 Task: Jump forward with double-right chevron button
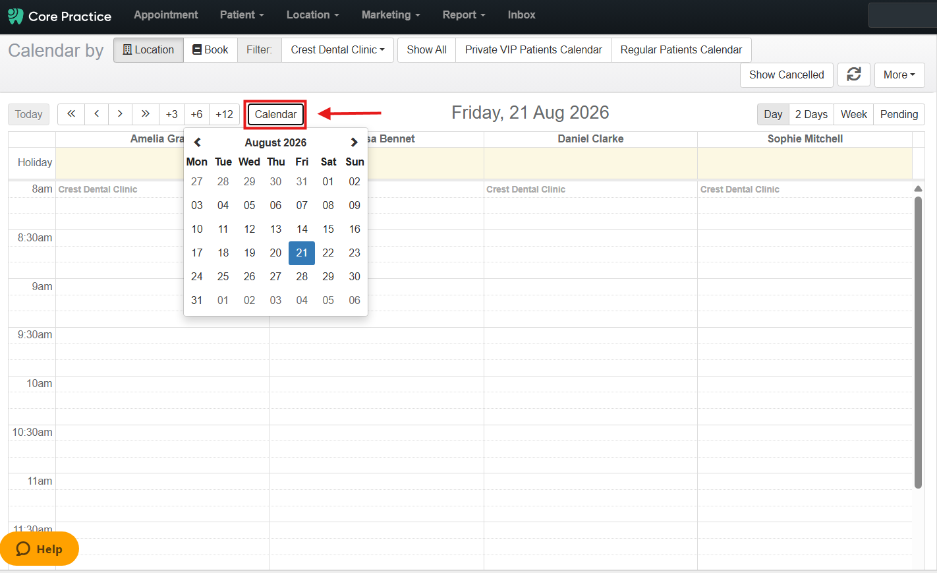click(146, 114)
